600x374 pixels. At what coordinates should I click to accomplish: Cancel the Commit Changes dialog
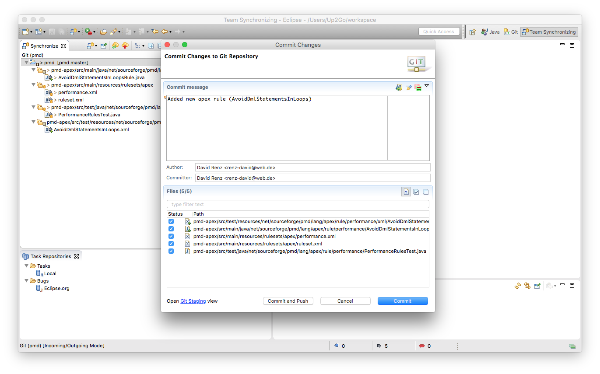point(345,301)
